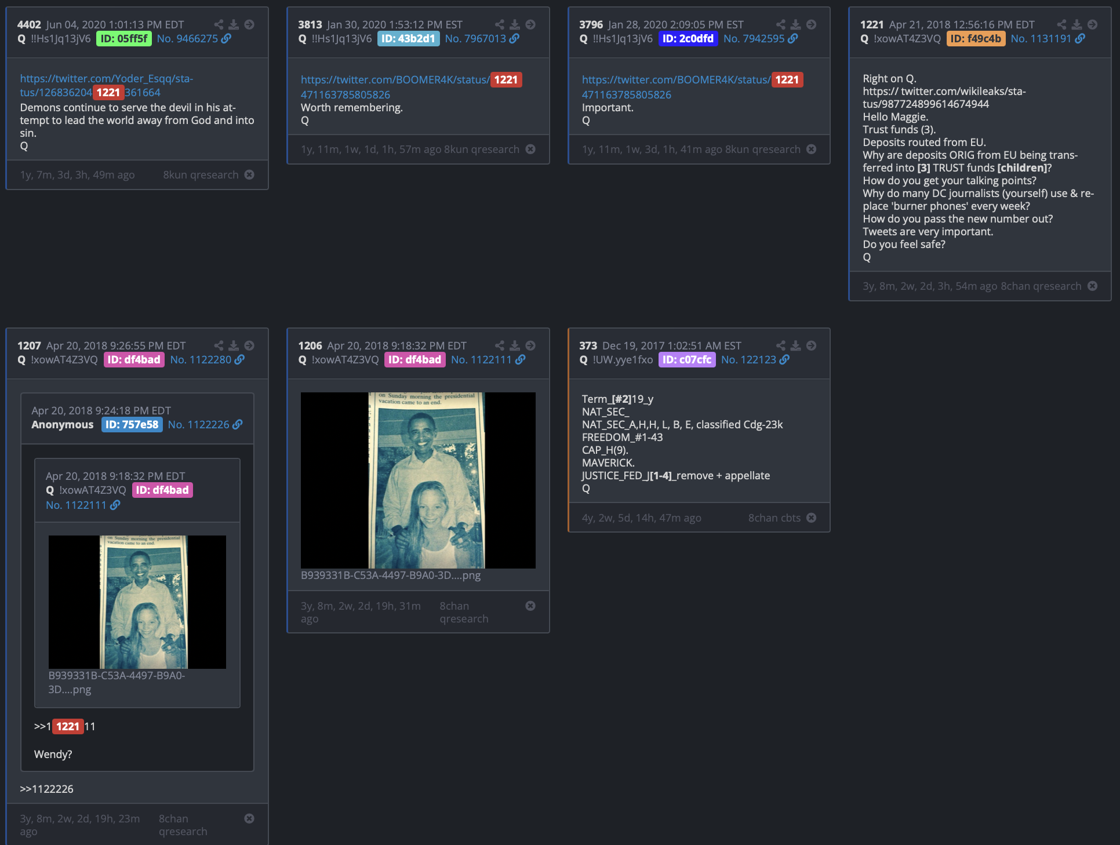Click light blue ID: 43b2d1 badge
The width and height of the screenshot is (1120, 845).
point(408,38)
